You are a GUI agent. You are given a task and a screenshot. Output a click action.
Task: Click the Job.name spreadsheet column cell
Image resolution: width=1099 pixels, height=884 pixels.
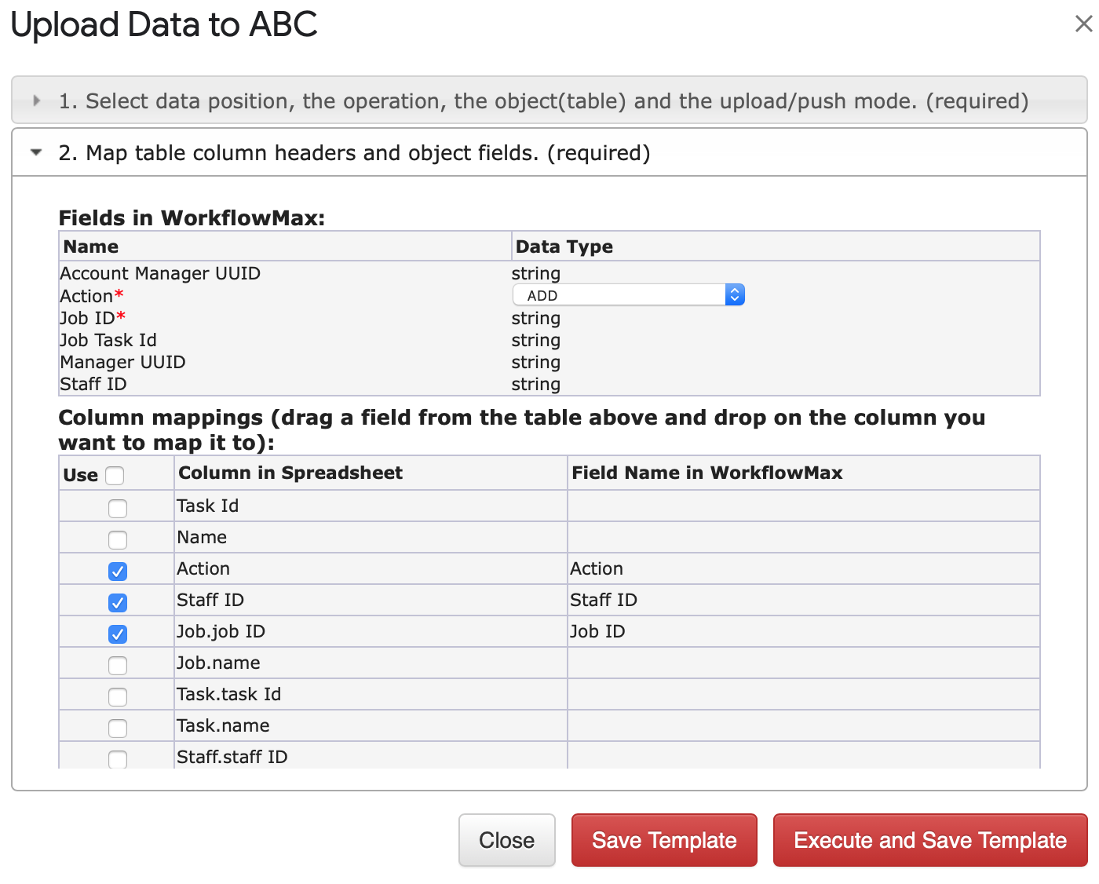pyautogui.click(x=371, y=663)
